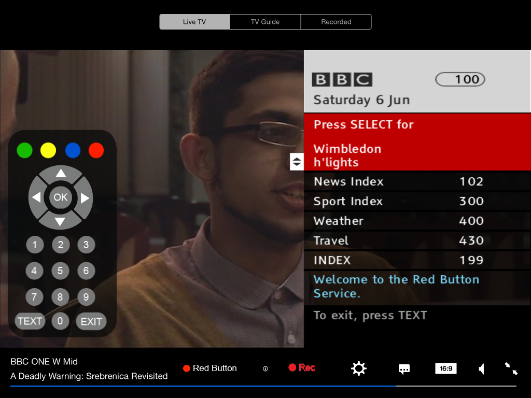Toggle fullscreen arrows icon
The height and width of the screenshot is (398, 531).
tap(511, 368)
